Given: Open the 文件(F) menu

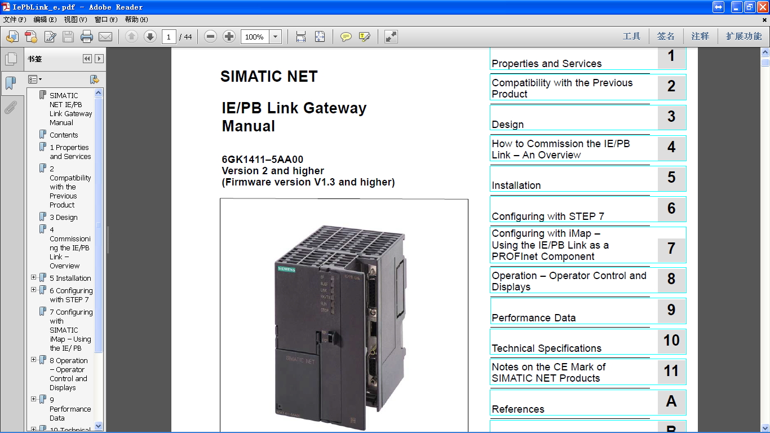Looking at the screenshot, I should click(15, 19).
